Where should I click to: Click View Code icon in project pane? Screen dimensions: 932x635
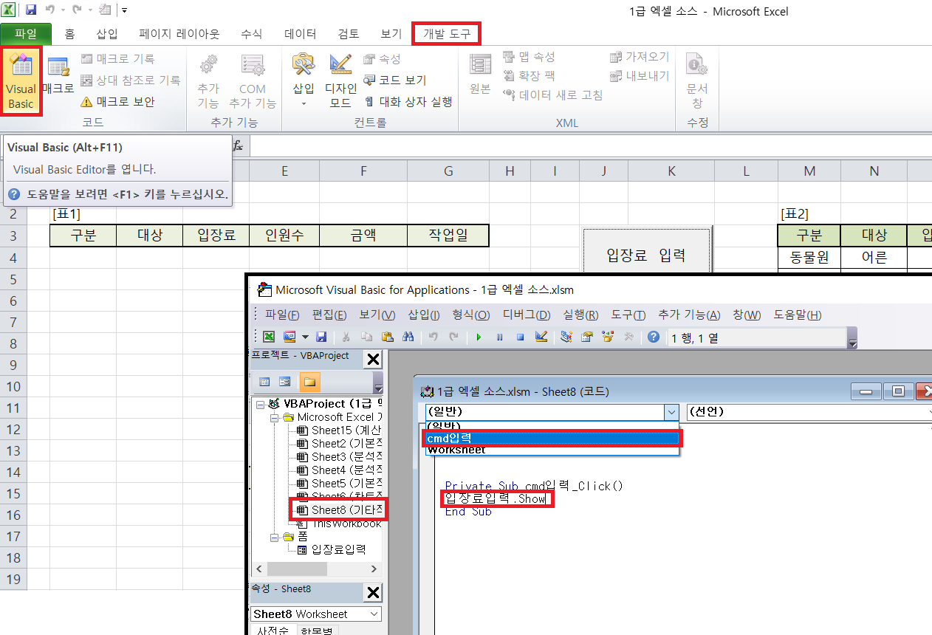pos(264,382)
